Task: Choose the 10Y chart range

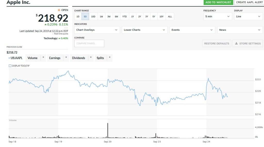Action: pyautogui.click(x=161, y=17)
